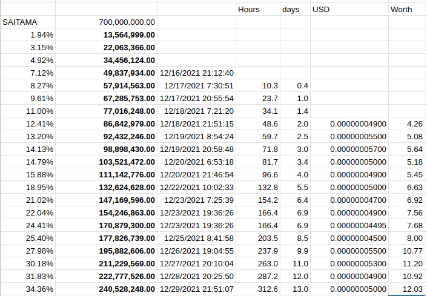
Task: Click the 0.00000004495 USD cell
Action: coord(349,225)
